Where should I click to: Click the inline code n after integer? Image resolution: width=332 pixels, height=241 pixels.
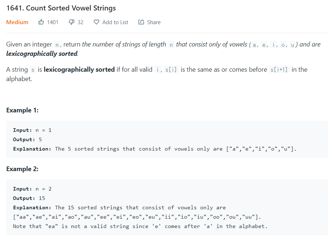pyautogui.click(x=57, y=45)
